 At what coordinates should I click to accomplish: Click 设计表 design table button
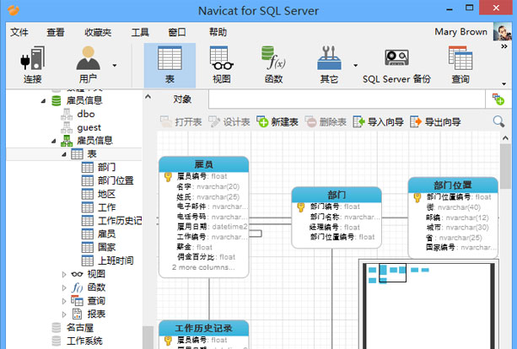click(229, 122)
